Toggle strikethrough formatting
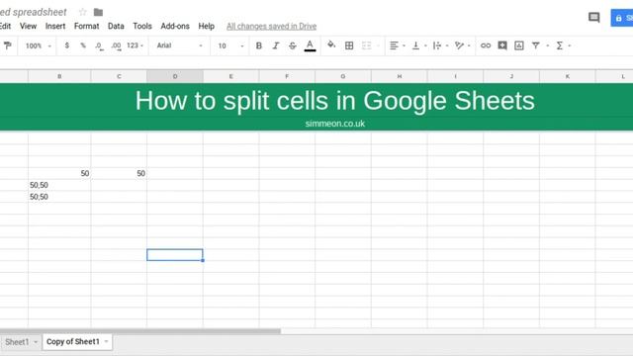Image resolution: width=633 pixels, height=356 pixels. coord(293,45)
